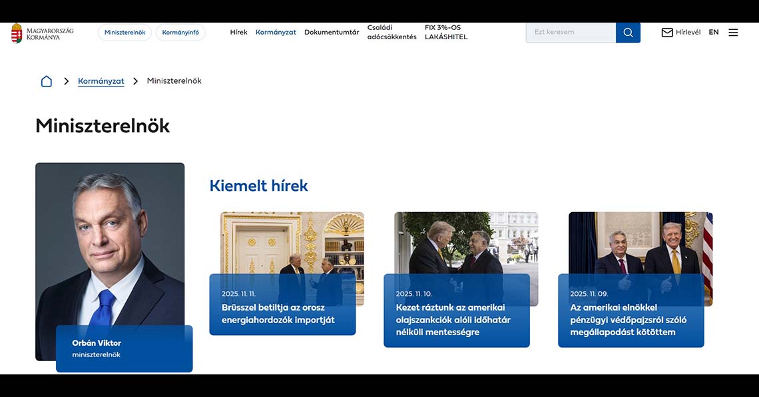Open the Dokumentumtár section
Viewport: 759px width, 397px height.
click(331, 31)
